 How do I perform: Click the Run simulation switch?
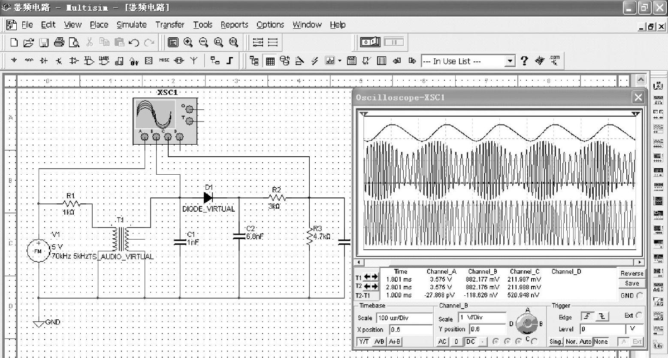point(370,42)
